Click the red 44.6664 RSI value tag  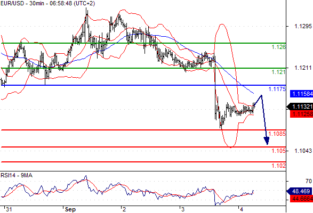pos(302,199)
